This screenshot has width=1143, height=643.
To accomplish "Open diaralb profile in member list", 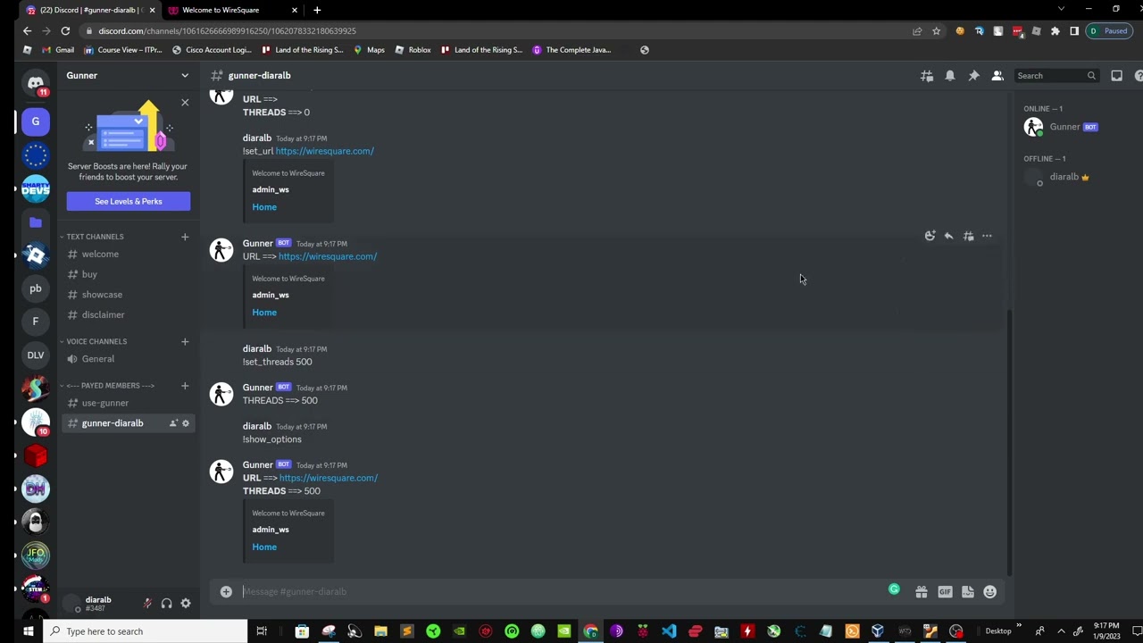I will tap(1076, 177).
